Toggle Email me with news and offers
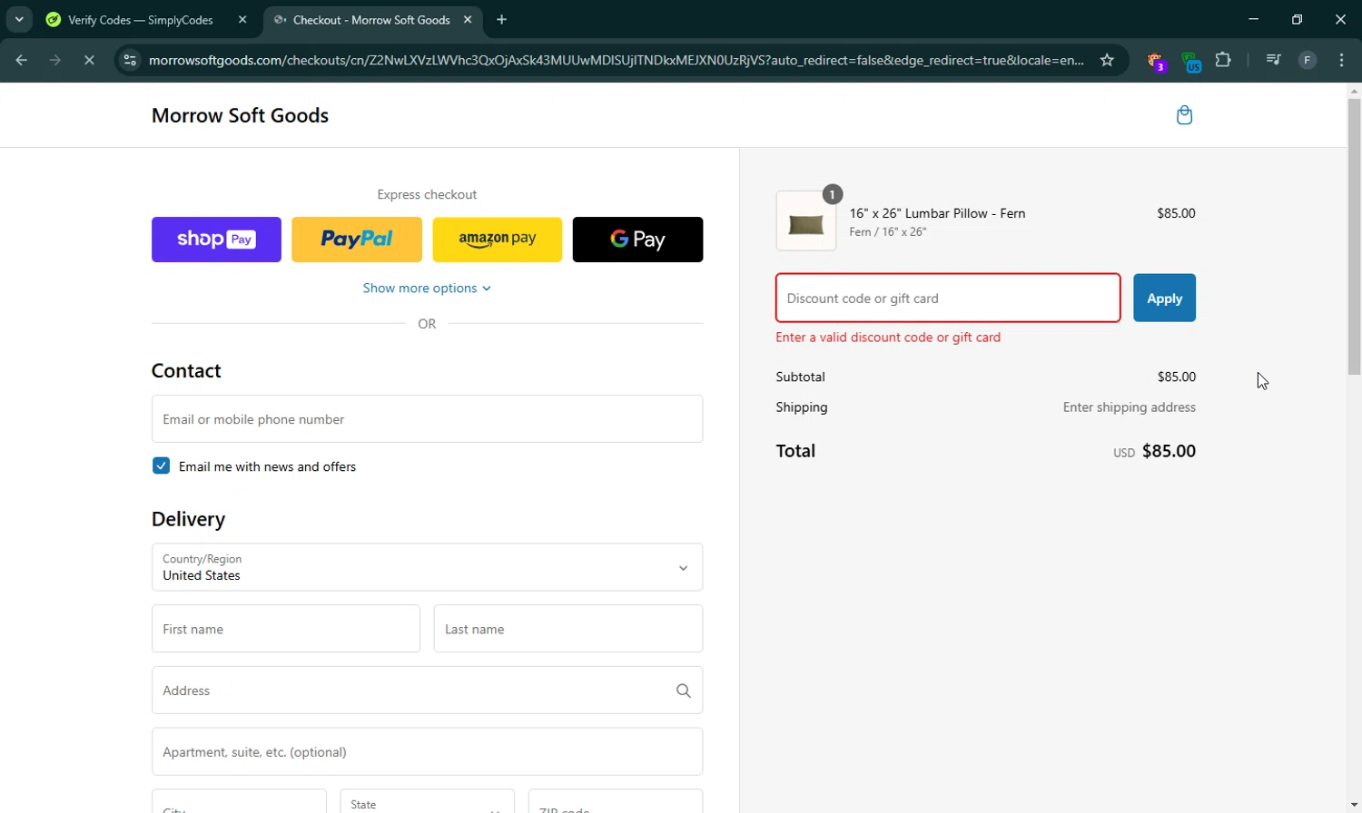The width and height of the screenshot is (1362, 813). [161, 465]
